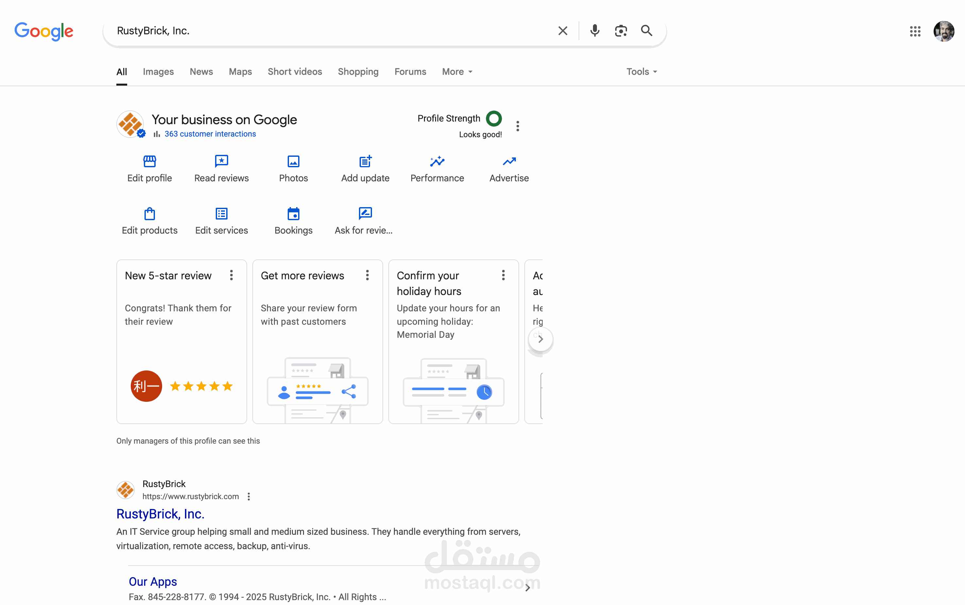Click Edit profile storefront icon
Screen dimensions: 965x605
[x=150, y=161]
